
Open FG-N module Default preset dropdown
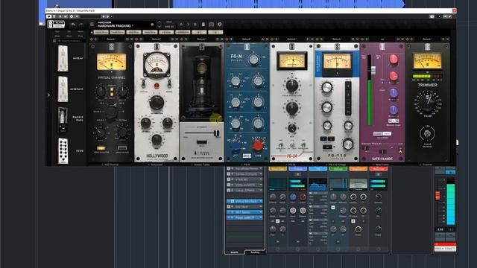247,39
